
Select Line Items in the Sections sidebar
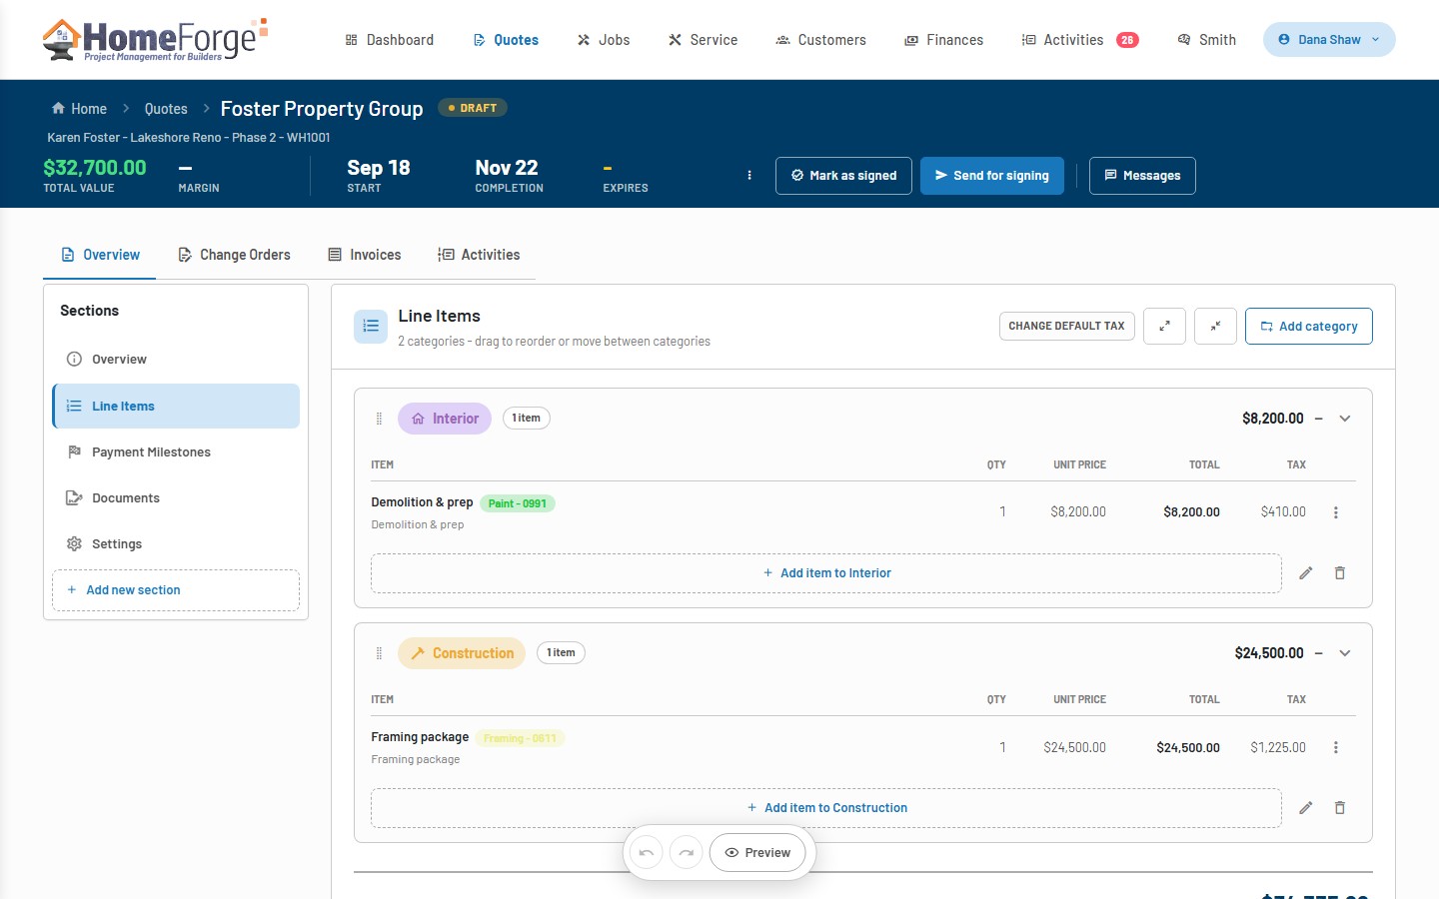[176, 407]
